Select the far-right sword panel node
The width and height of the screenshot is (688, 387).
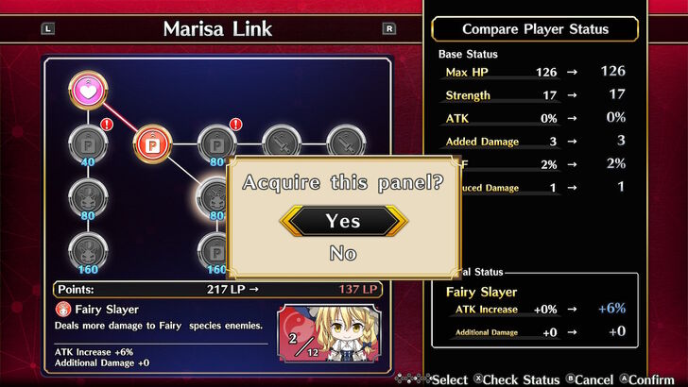tap(346, 142)
